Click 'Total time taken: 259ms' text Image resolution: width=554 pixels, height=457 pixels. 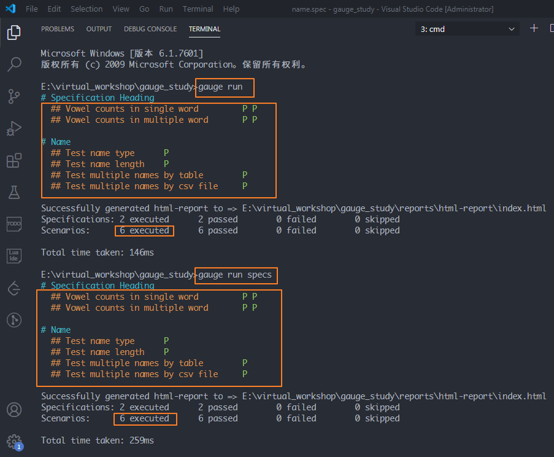tap(98, 440)
